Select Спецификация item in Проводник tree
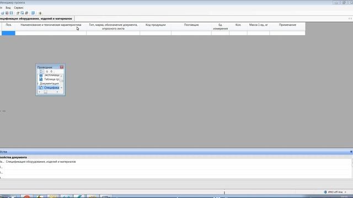 pyautogui.click(x=51, y=87)
